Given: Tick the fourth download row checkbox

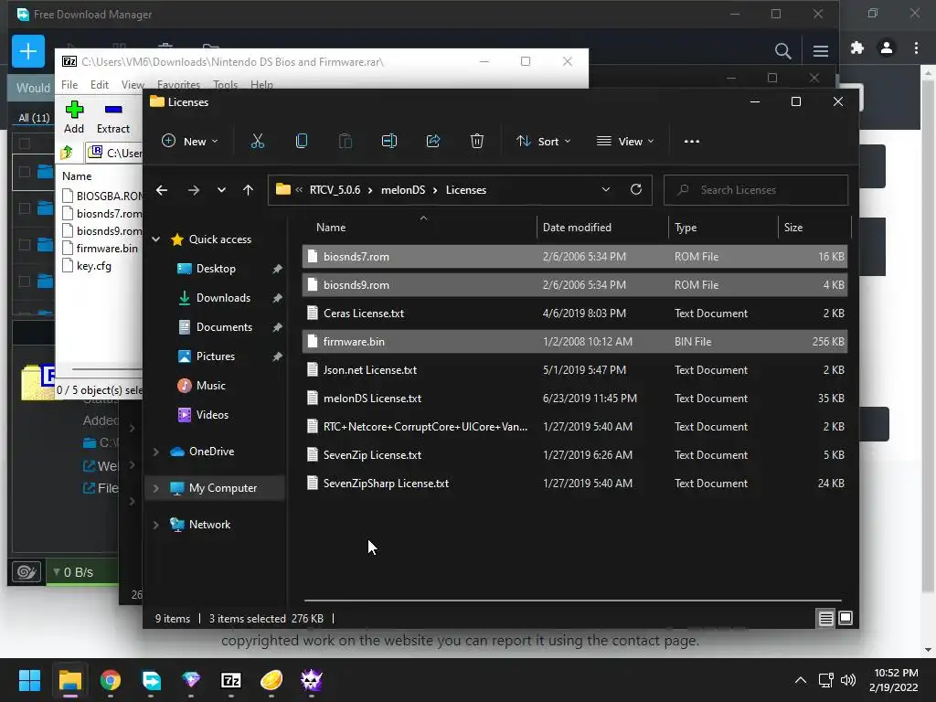Looking at the screenshot, I should point(25,282).
